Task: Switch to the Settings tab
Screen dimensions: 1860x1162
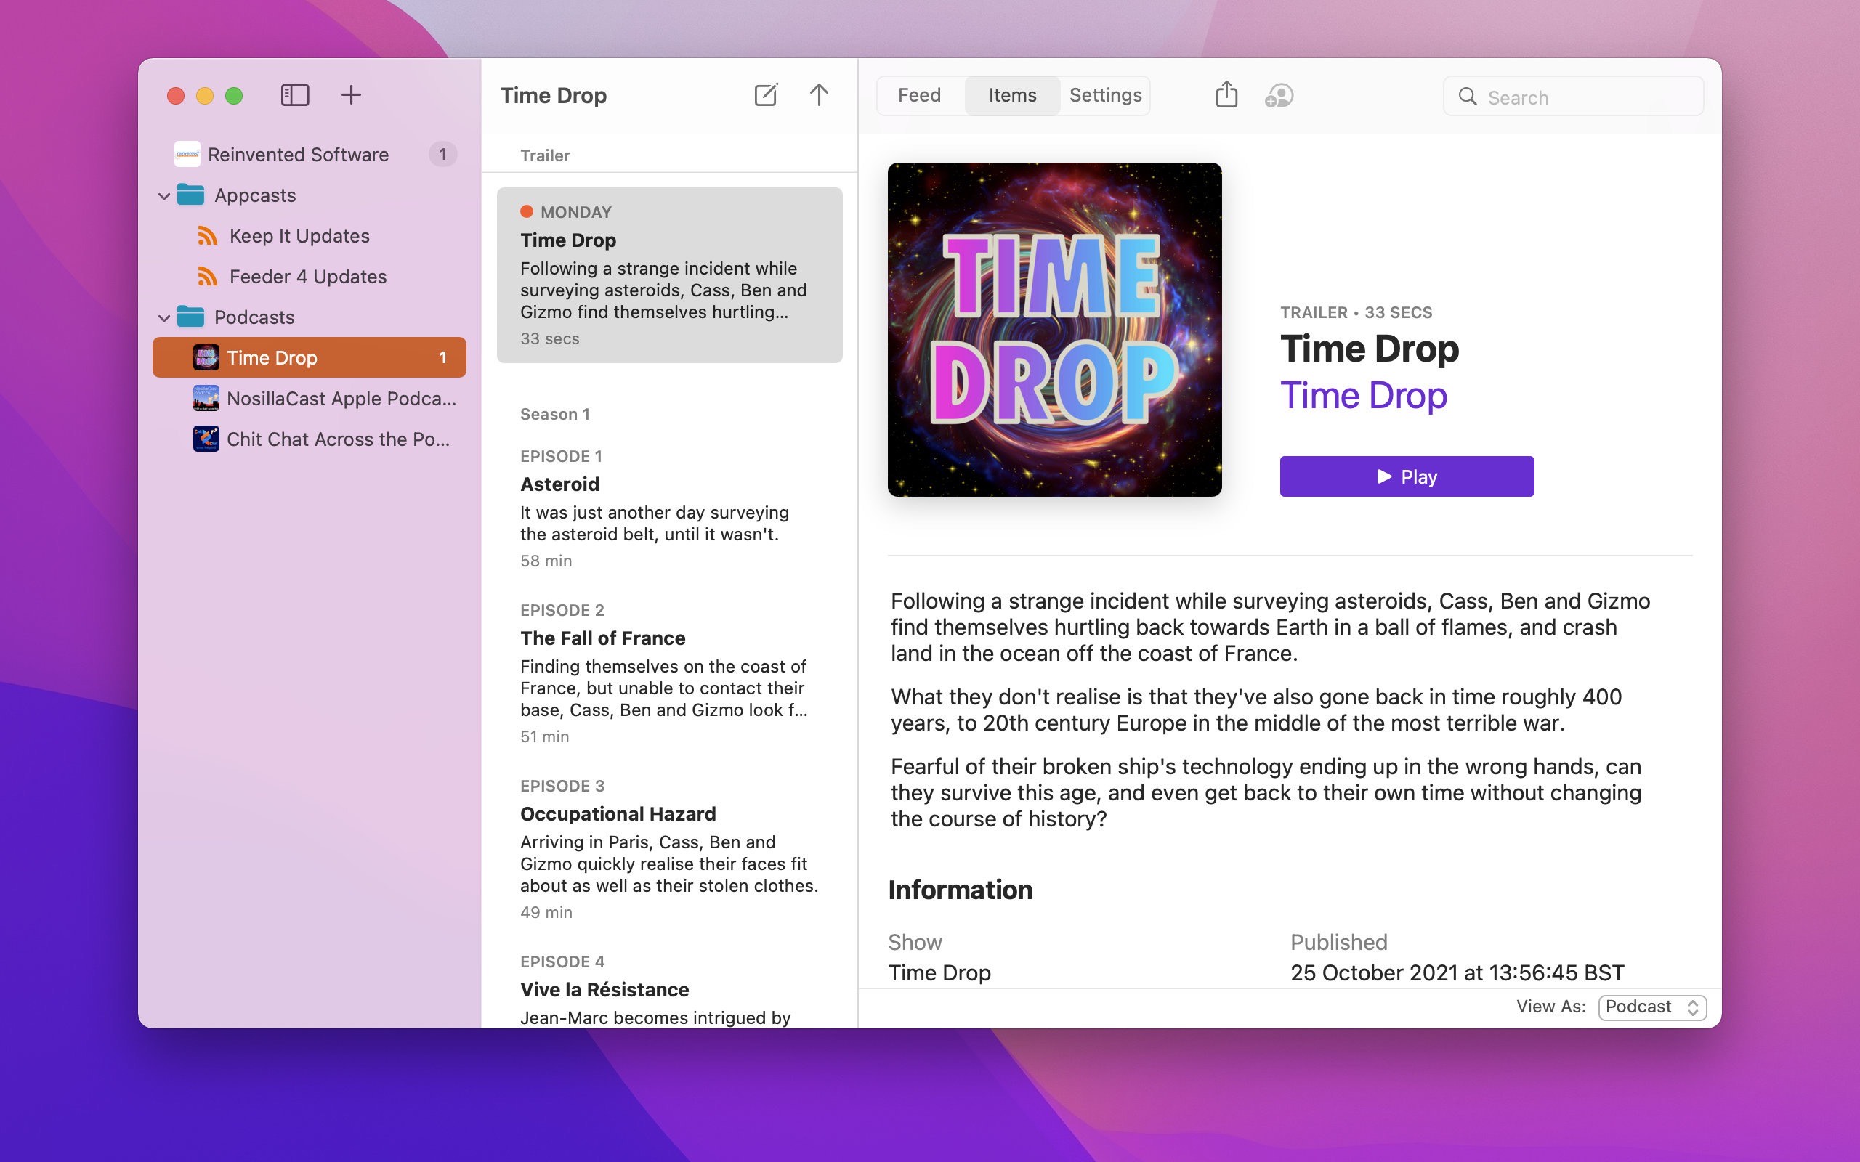Action: click(x=1104, y=95)
